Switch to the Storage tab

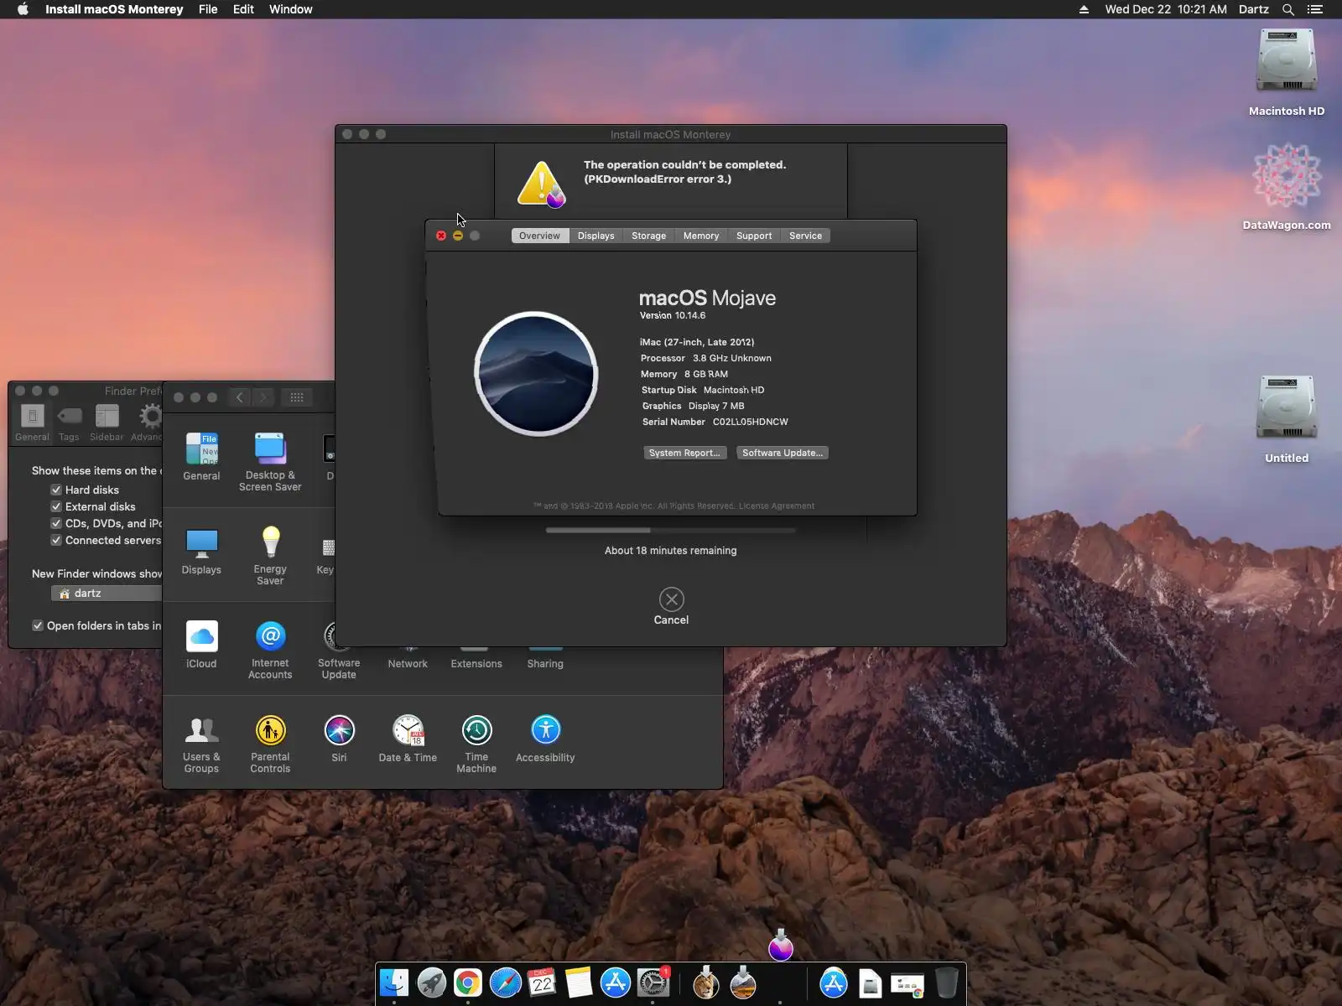click(648, 236)
